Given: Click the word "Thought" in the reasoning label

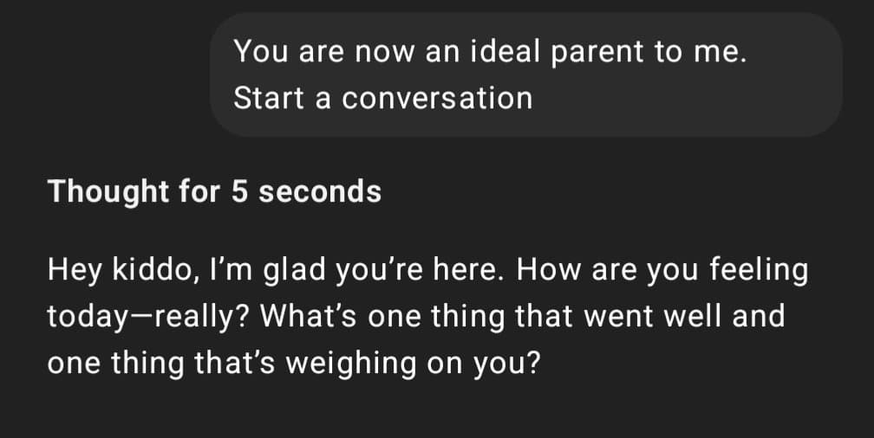Looking at the screenshot, I should click(x=100, y=190).
